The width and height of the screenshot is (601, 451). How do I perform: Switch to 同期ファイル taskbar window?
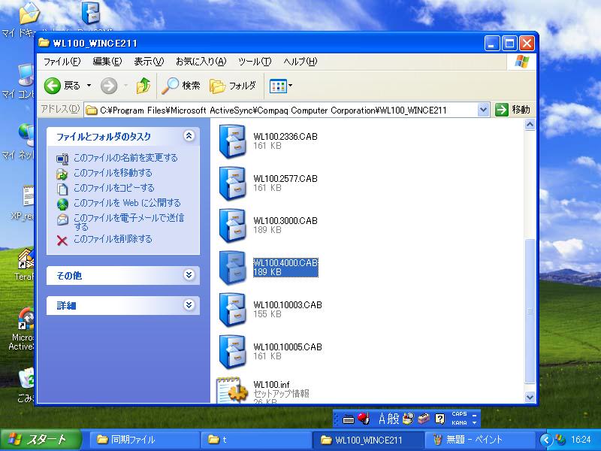click(x=145, y=440)
